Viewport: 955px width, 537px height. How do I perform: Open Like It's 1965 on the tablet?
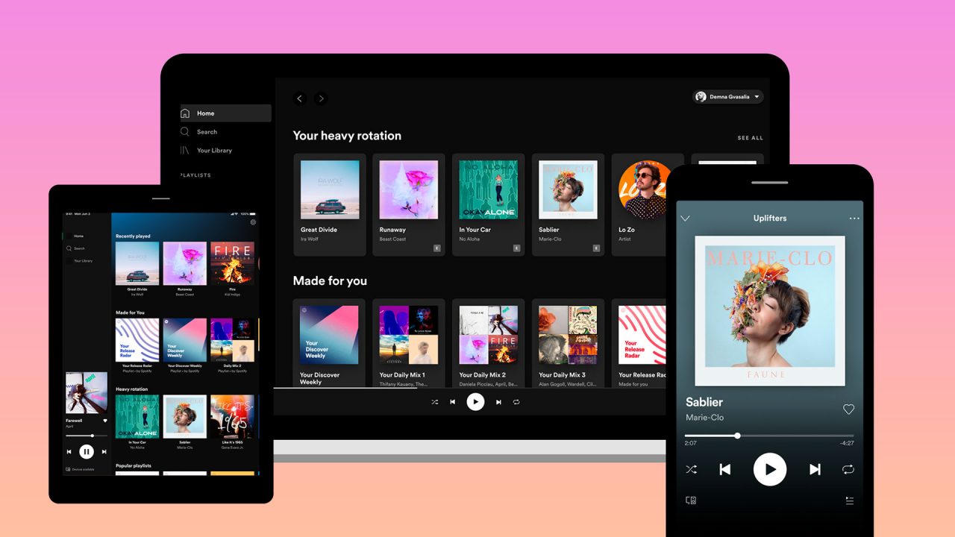click(232, 422)
